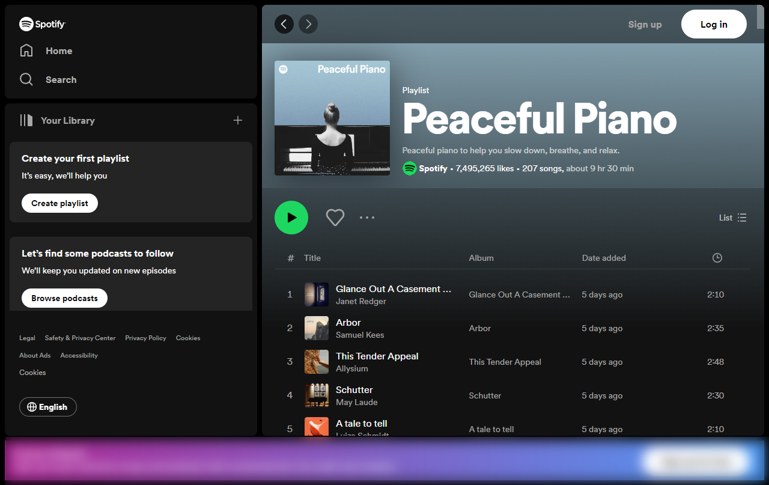
Task: Click the Log in button
Action: pyautogui.click(x=714, y=24)
